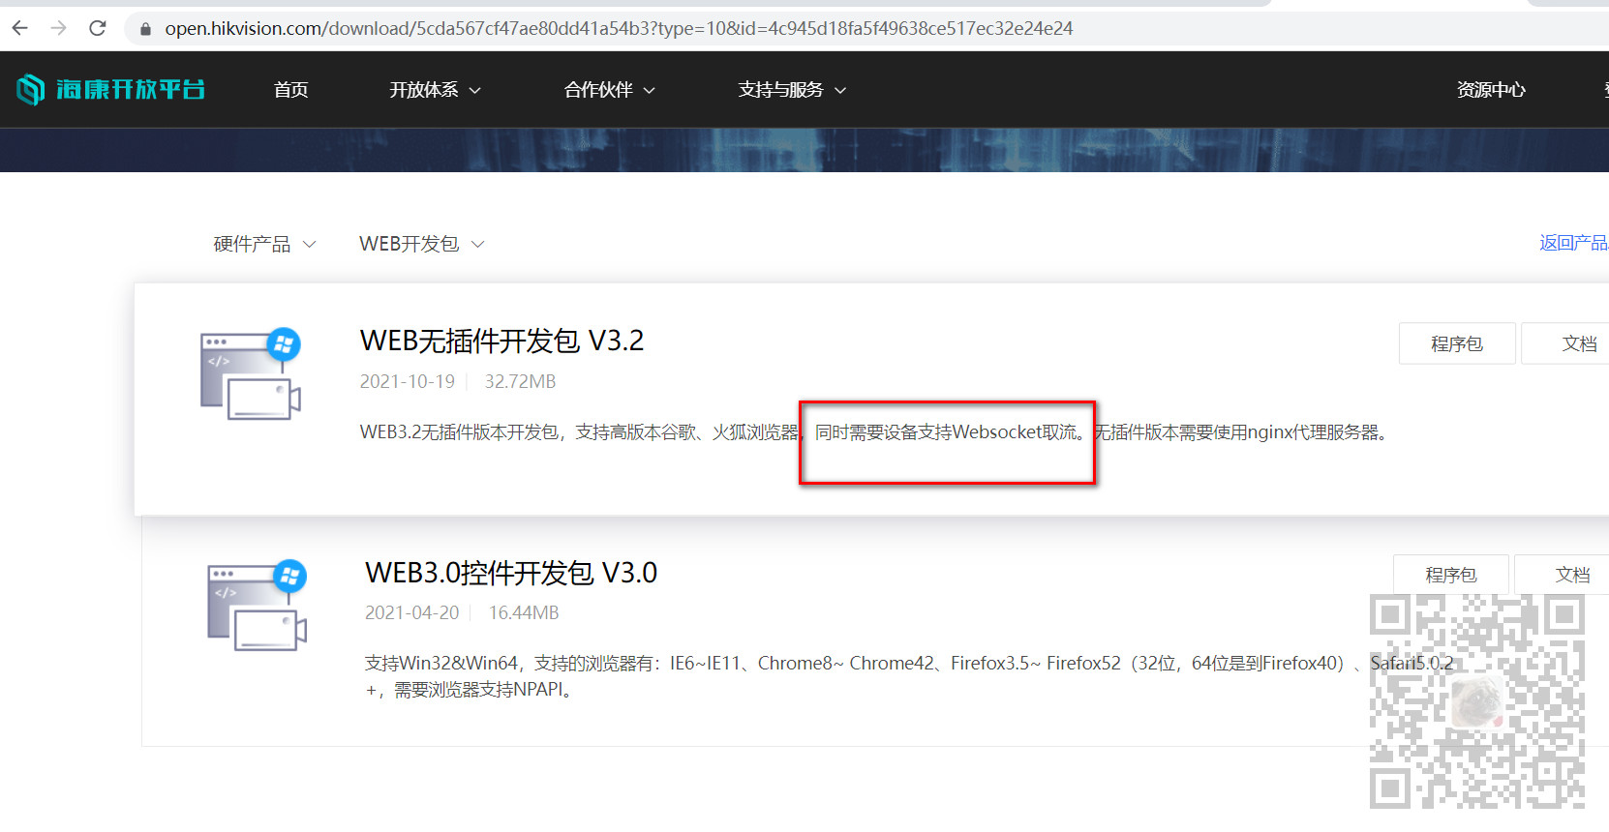Click the address bar URL
This screenshot has width=1609, height=832.
[619, 28]
